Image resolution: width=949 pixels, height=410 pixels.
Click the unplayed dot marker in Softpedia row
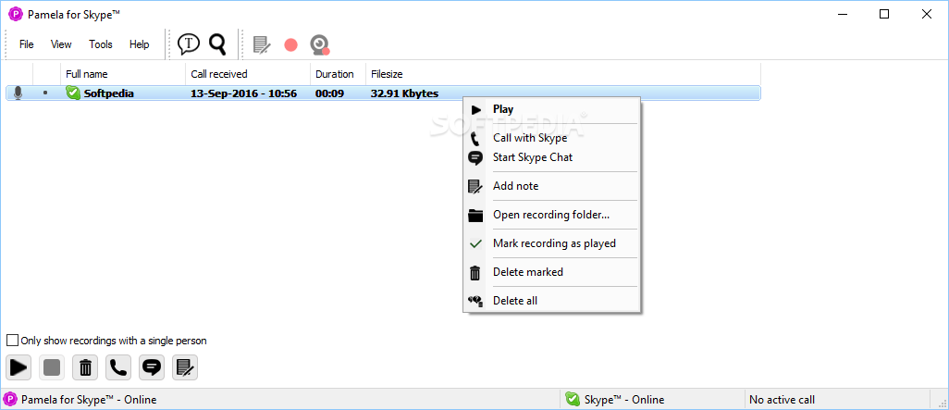point(45,93)
